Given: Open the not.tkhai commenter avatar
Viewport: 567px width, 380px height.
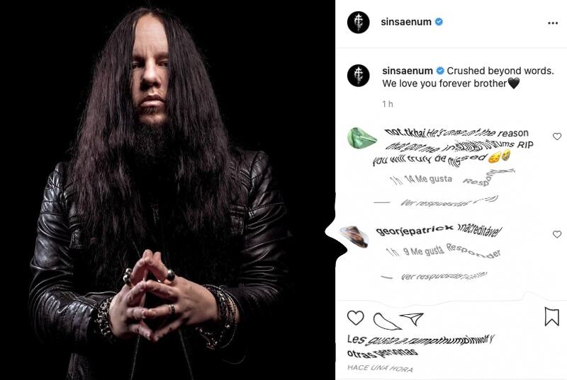Looking at the screenshot, I should tap(361, 138).
